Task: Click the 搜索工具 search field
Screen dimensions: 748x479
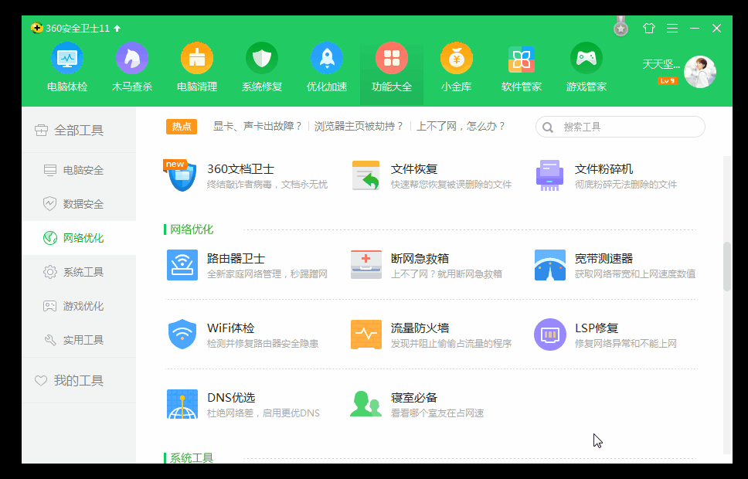Action: pos(620,127)
